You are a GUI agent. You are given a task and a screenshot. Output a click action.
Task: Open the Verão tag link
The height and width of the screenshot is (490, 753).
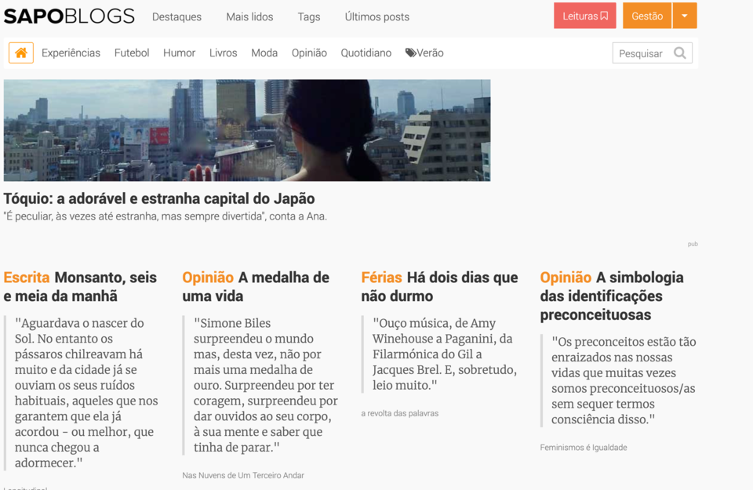click(424, 53)
